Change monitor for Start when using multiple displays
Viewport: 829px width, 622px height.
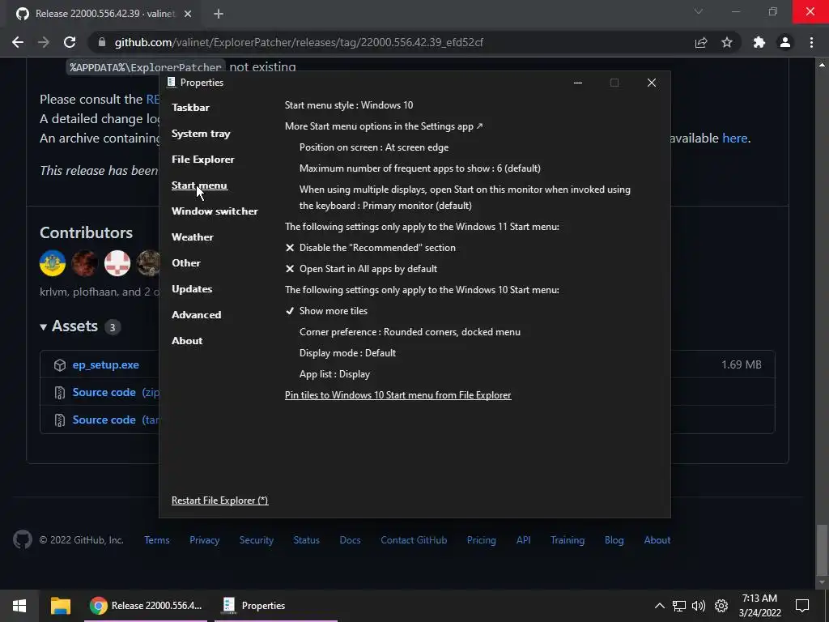pos(465,198)
